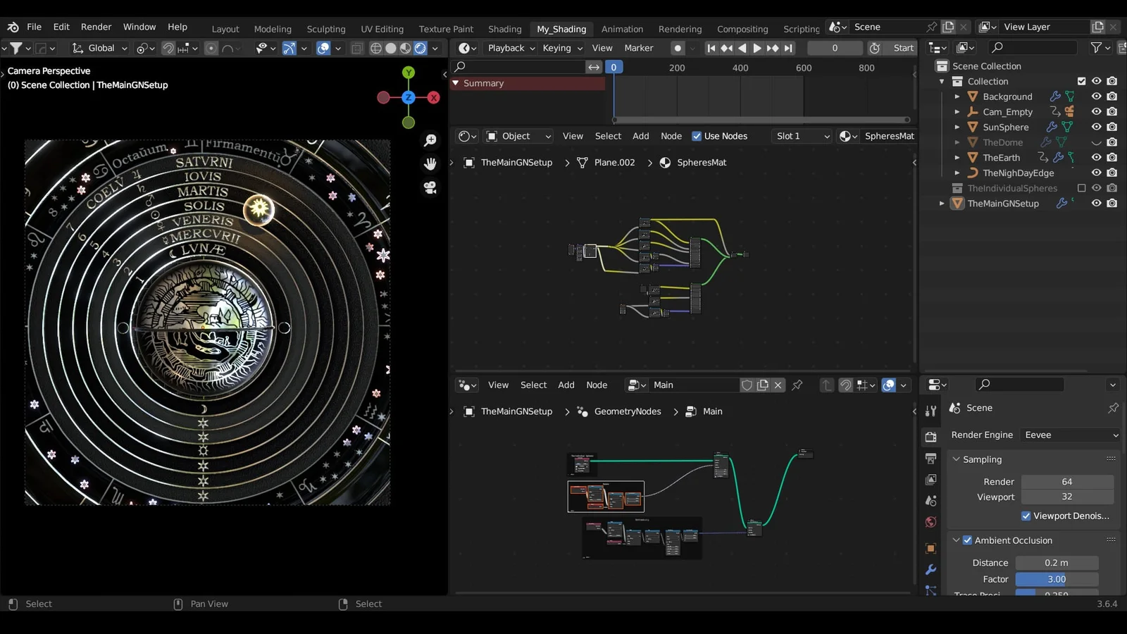Toggle camera view icon in viewport
The image size is (1127, 634).
click(x=430, y=188)
